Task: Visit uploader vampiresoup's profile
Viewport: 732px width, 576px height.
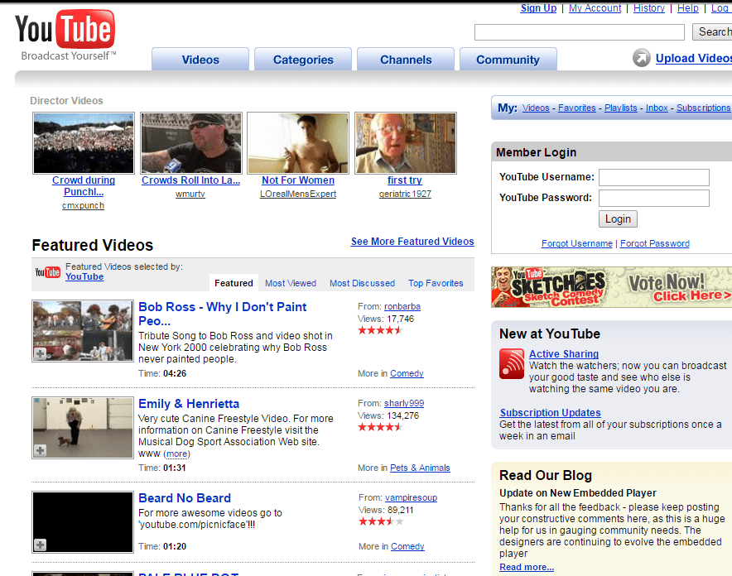Action: tap(411, 497)
